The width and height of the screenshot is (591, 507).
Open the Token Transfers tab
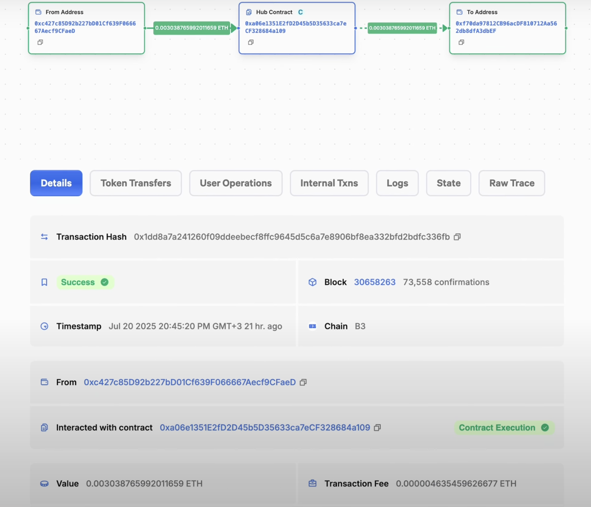pyautogui.click(x=136, y=183)
